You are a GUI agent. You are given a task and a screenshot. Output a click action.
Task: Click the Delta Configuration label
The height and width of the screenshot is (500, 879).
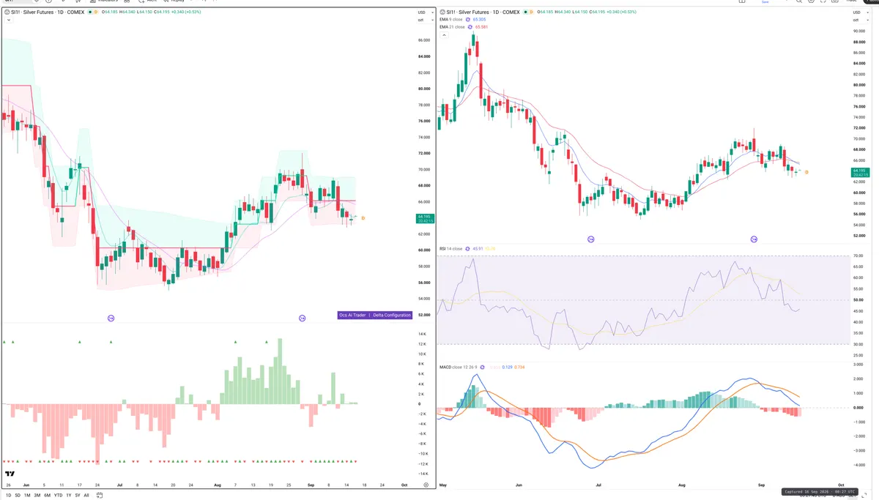392,315
